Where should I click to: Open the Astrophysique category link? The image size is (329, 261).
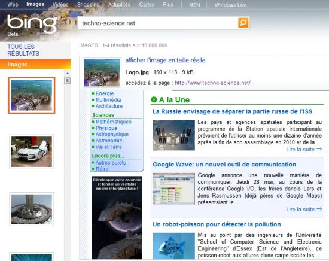point(112,134)
